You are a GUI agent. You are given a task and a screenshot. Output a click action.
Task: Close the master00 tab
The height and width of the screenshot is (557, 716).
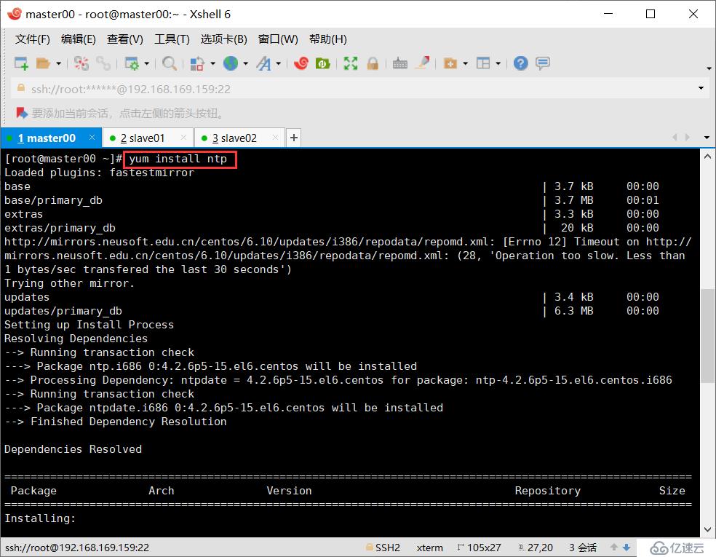click(92, 137)
